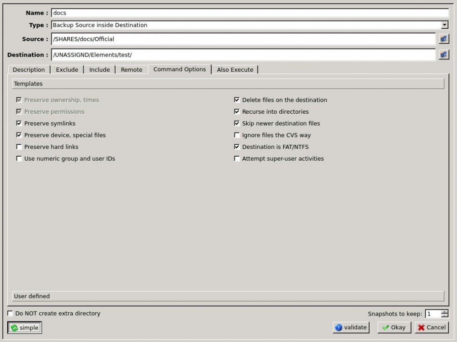Switch to the Also Execute tab
This screenshot has height=342, width=457.
(235, 69)
